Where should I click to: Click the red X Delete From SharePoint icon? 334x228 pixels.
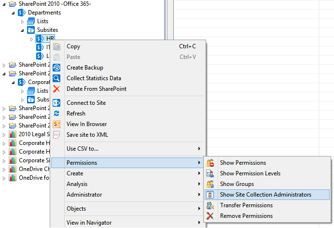tap(56, 89)
